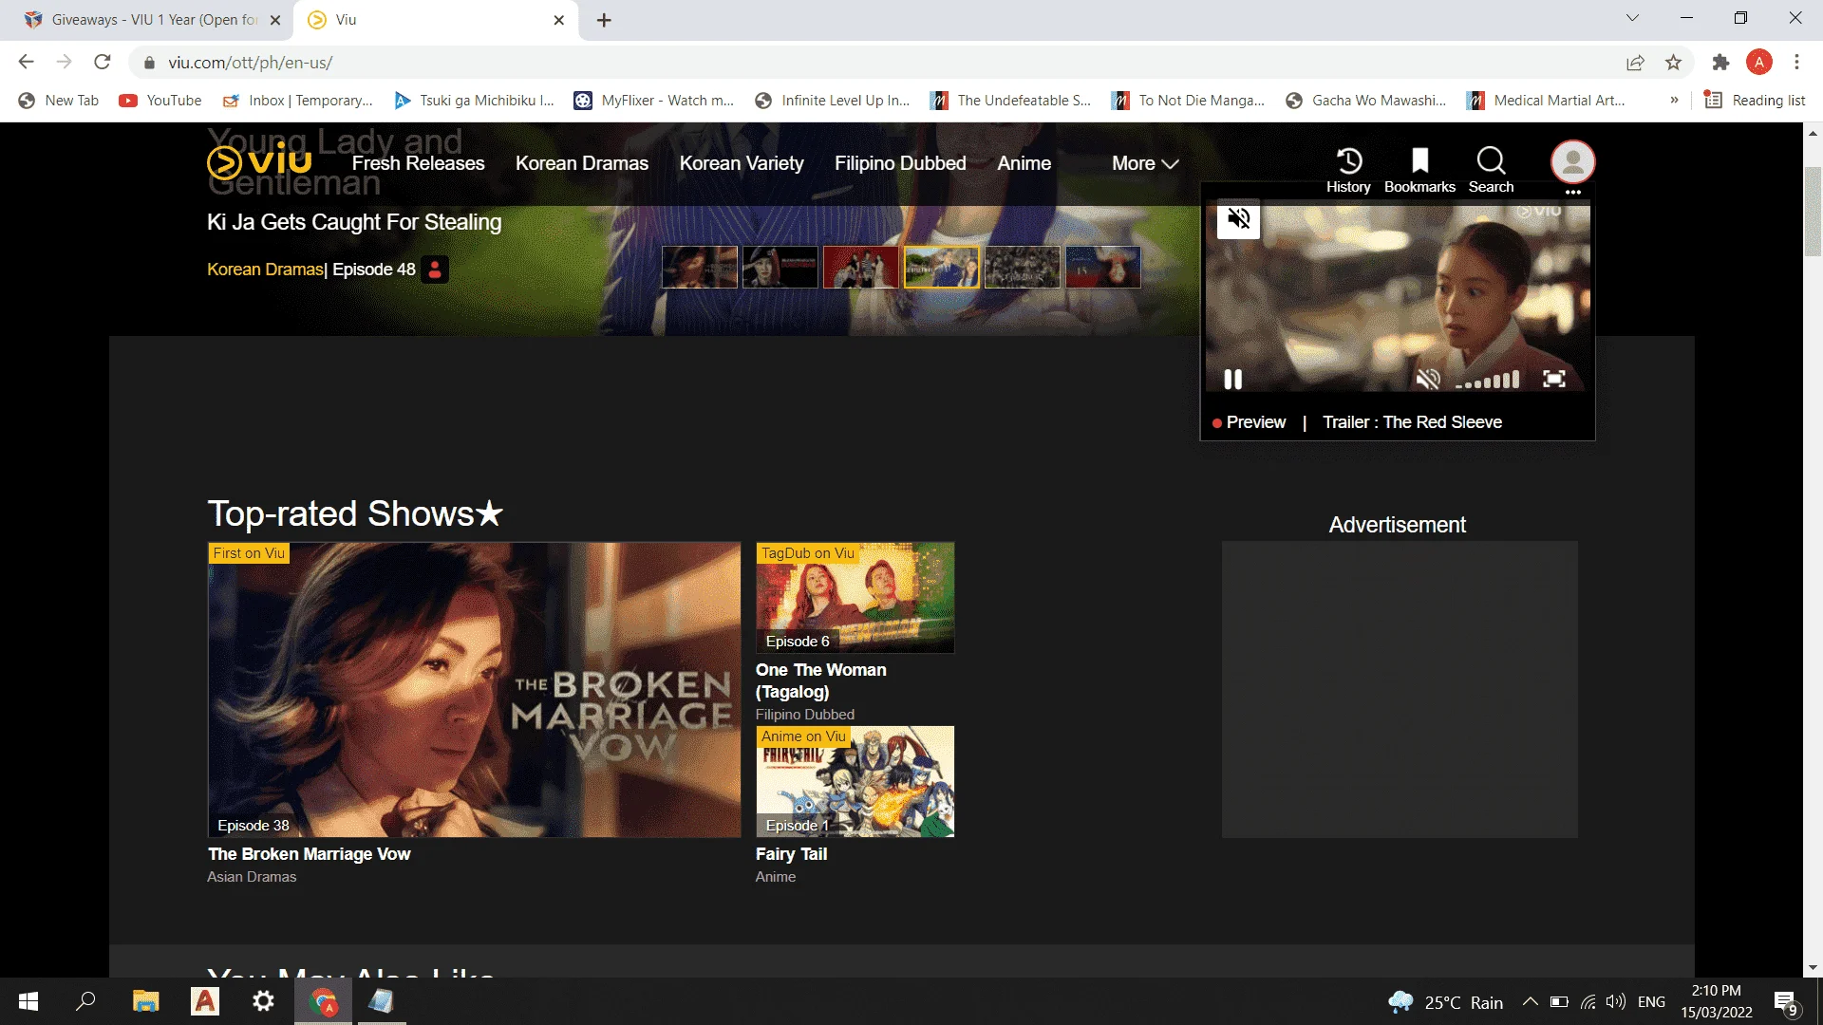Expand the More dropdown

1145,163
